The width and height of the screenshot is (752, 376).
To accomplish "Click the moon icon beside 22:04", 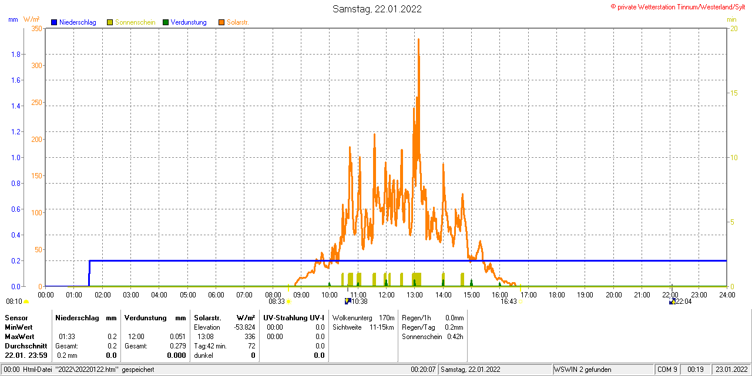I will 672,302.
